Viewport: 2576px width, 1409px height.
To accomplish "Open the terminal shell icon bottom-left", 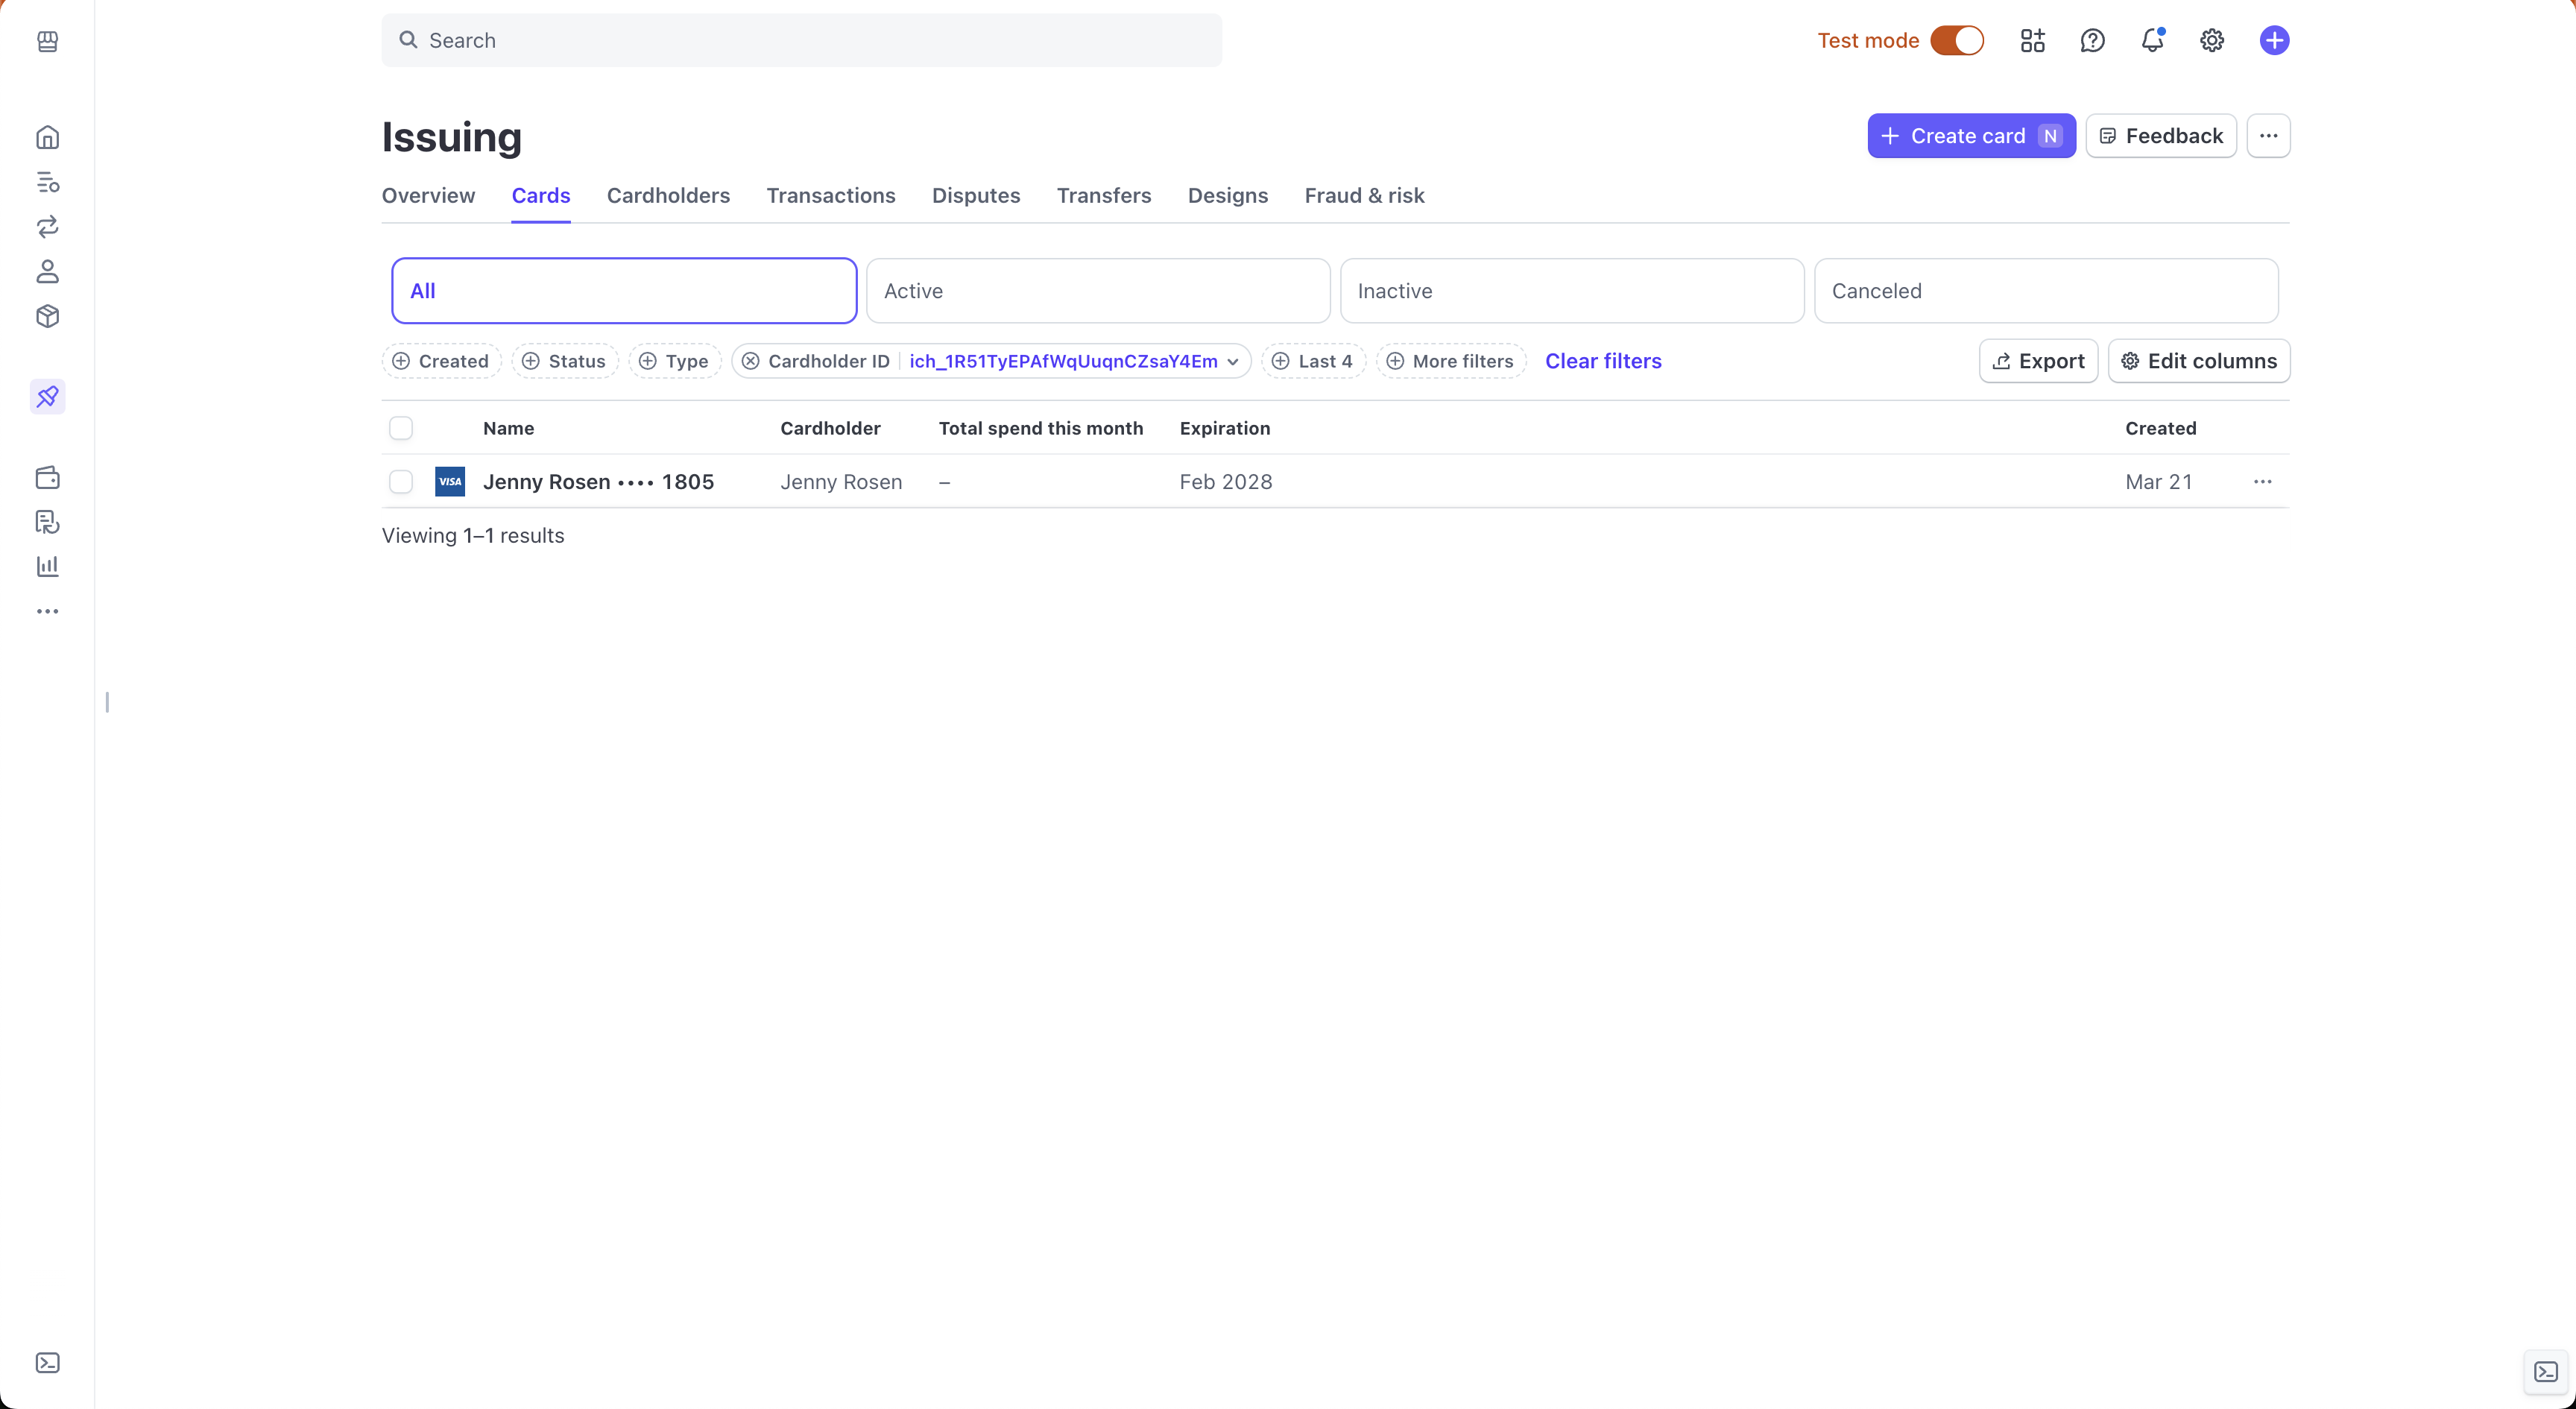I will (47, 1363).
